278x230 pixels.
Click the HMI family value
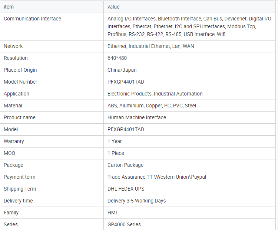112,213
